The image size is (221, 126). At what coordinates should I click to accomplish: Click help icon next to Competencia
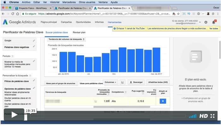126,92
